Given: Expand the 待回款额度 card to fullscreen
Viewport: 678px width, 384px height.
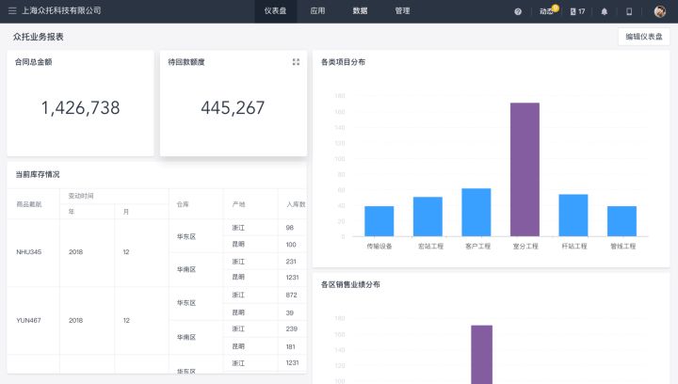Looking at the screenshot, I should pyautogui.click(x=296, y=62).
